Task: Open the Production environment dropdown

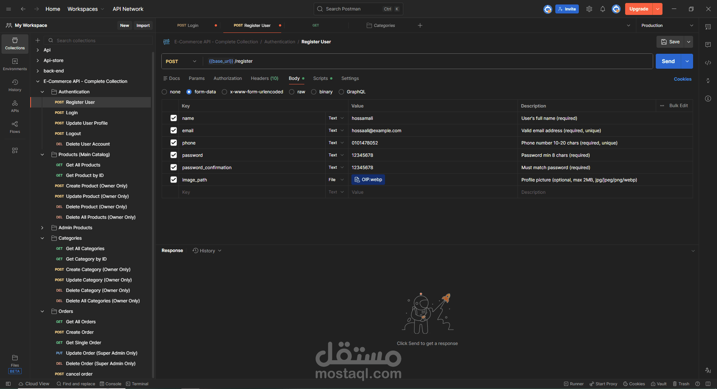Action: (x=667, y=25)
